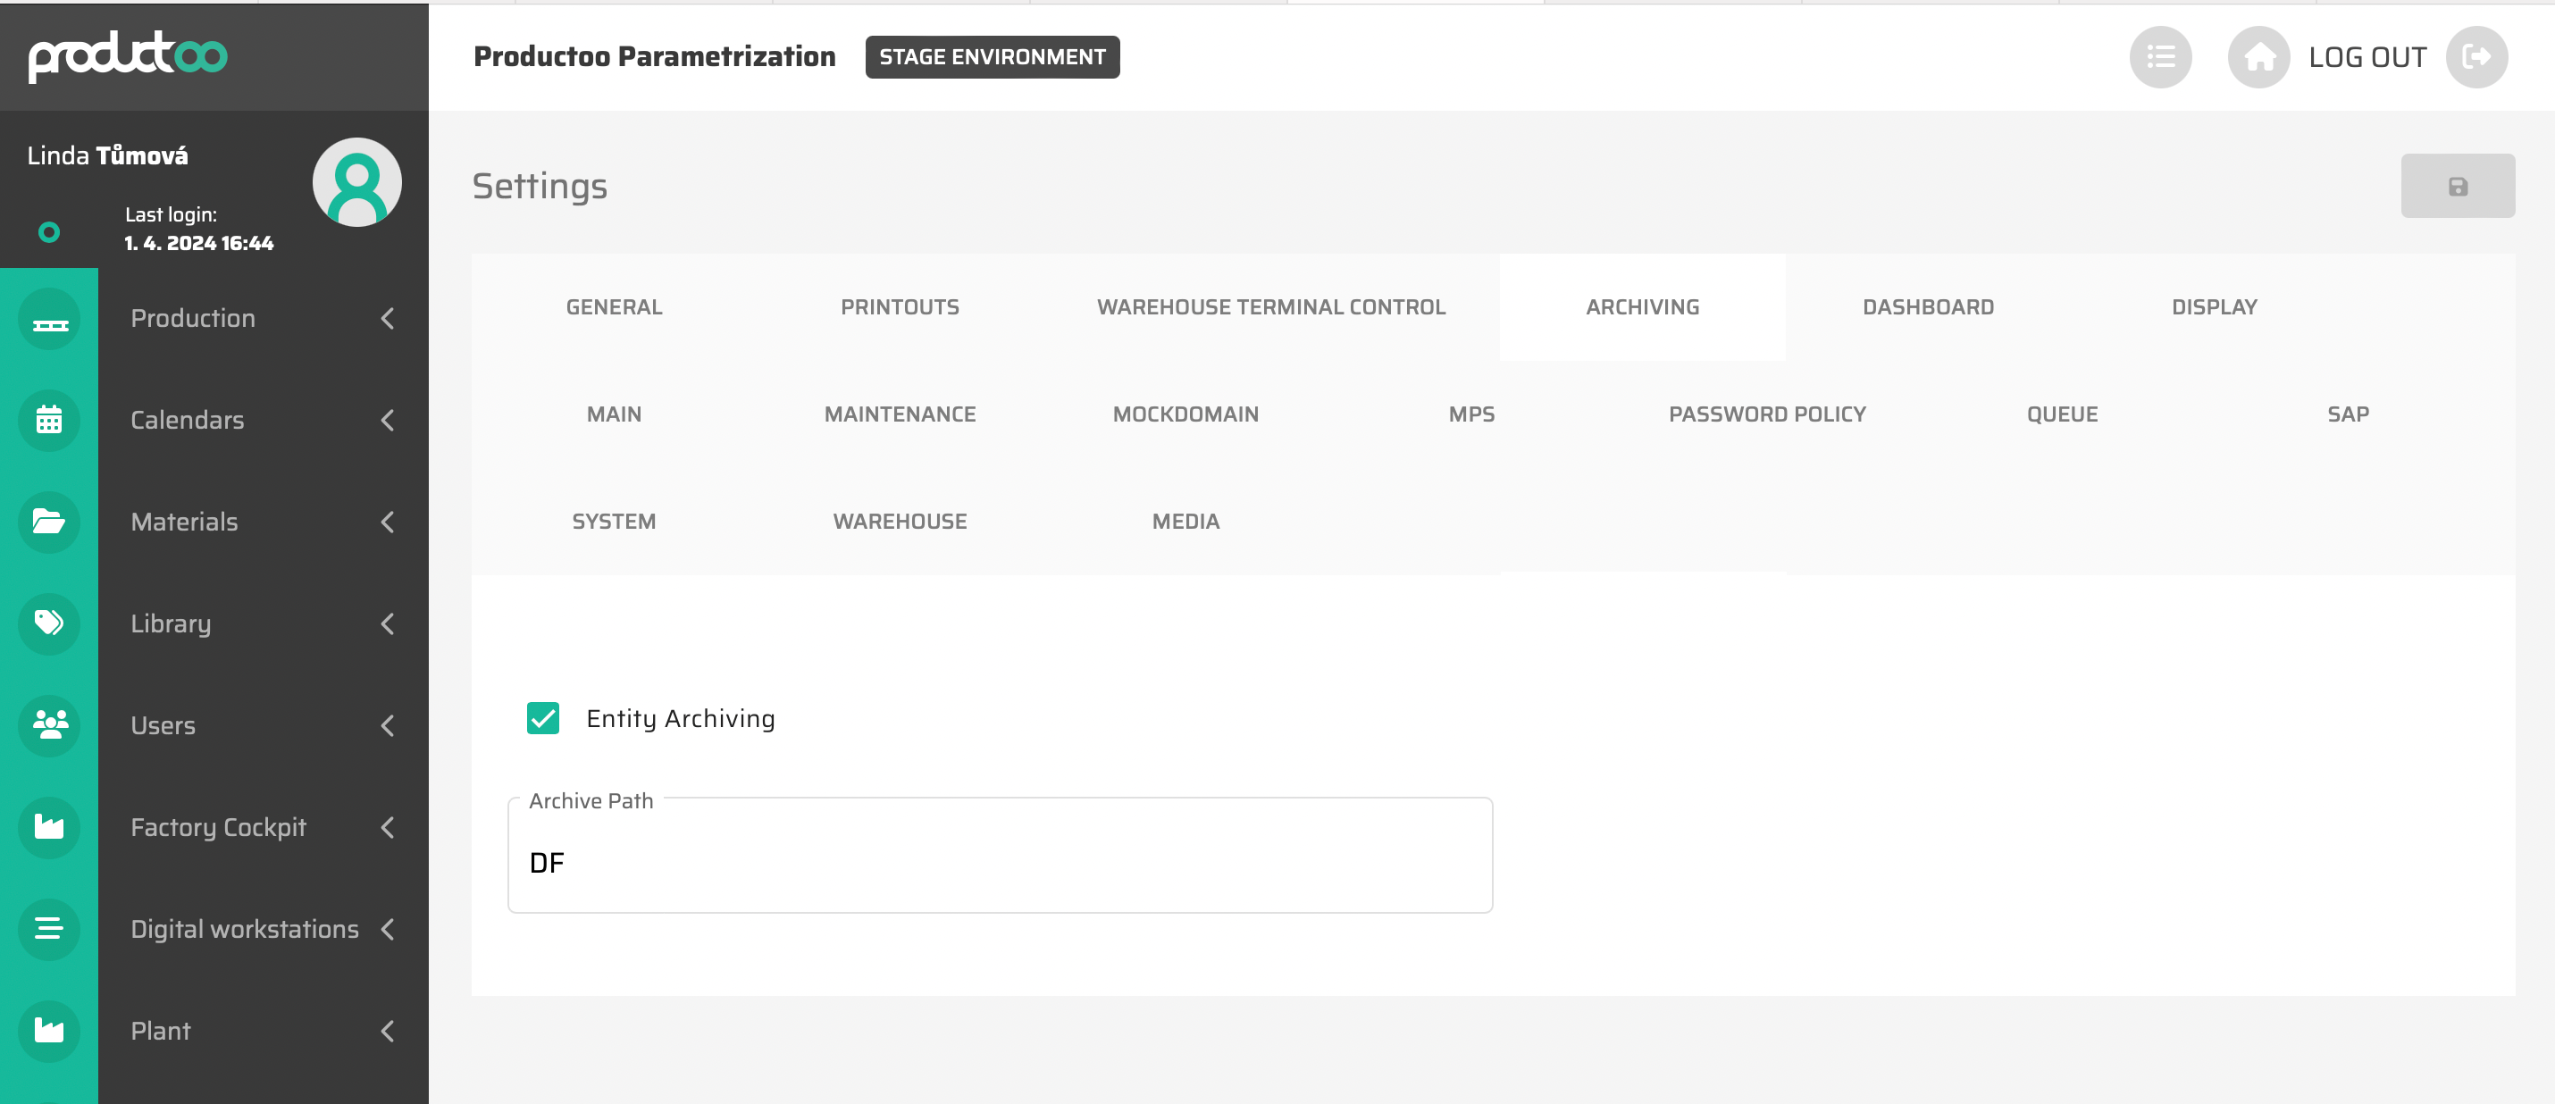Click the Library tags icon

pyautogui.click(x=48, y=623)
